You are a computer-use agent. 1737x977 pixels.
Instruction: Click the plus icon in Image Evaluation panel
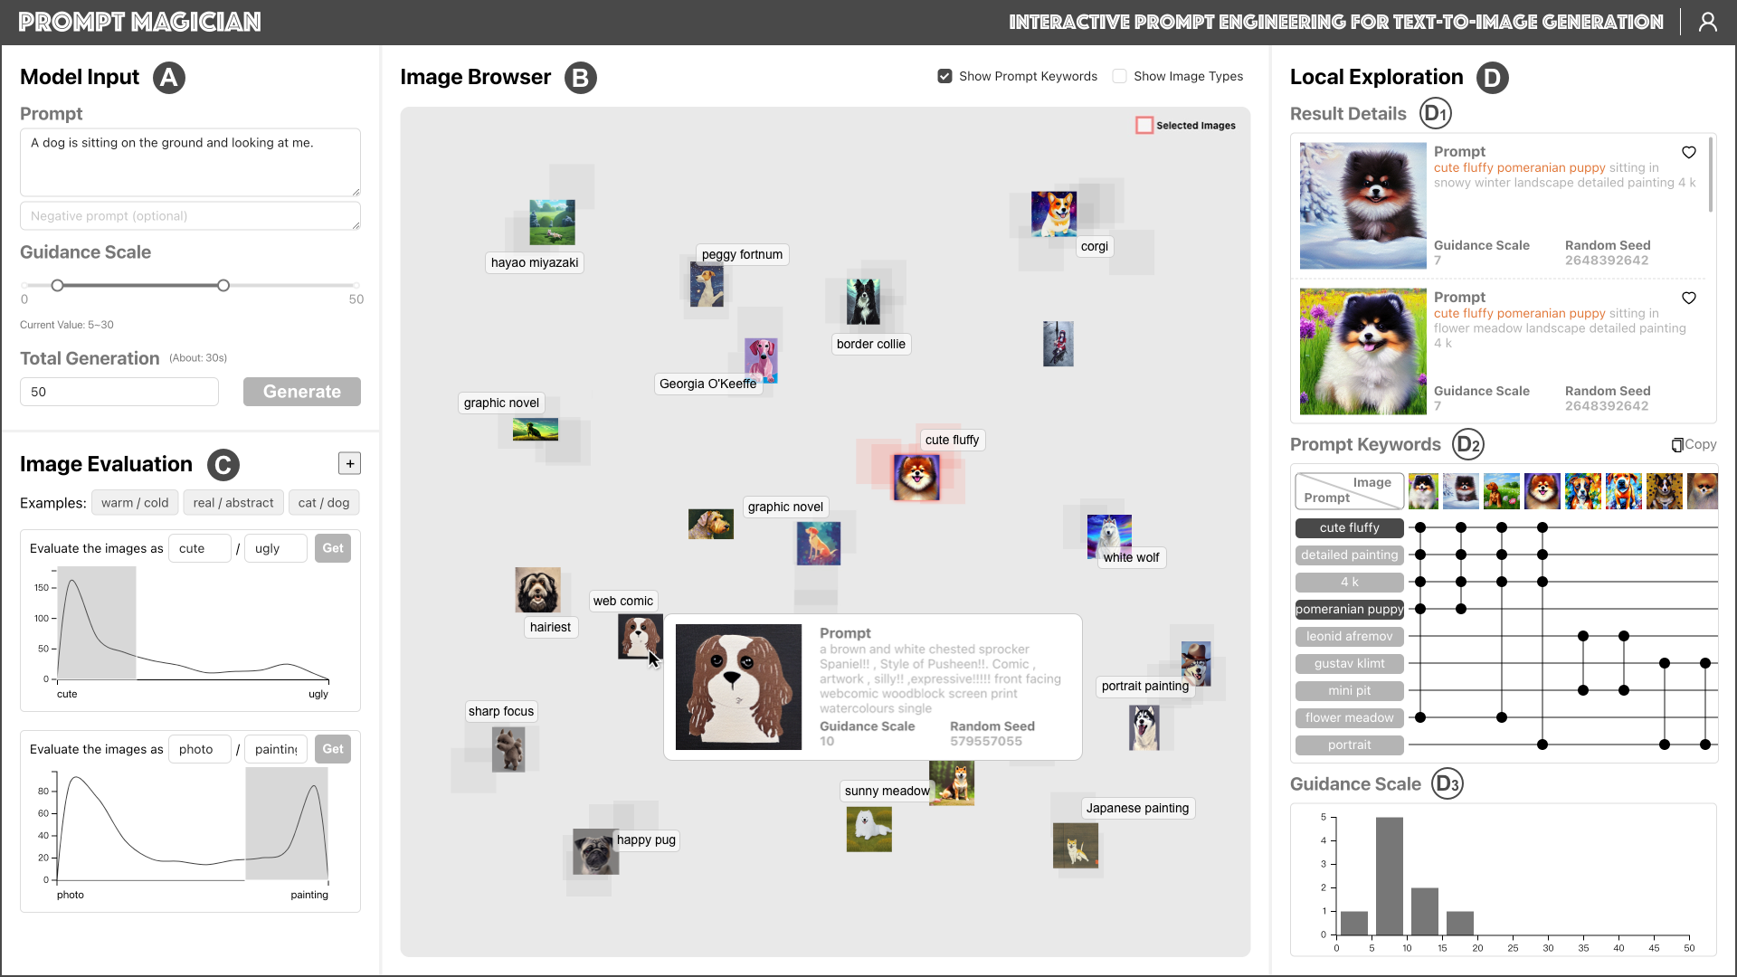tap(349, 464)
